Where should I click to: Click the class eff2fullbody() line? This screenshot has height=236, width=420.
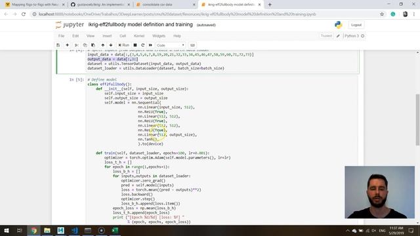click(x=110, y=85)
